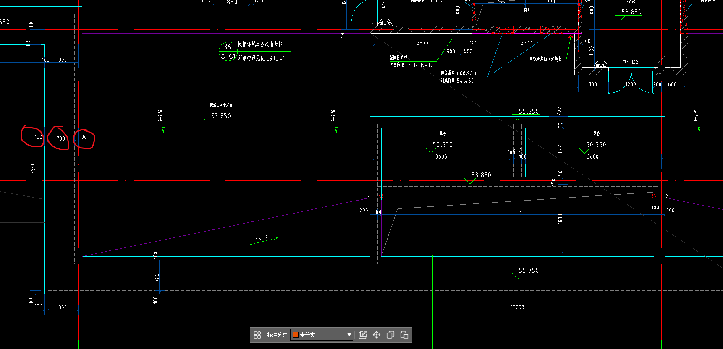This screenshot has height=349, width=723.
Task: Select the 500 dimension beside 400
Action: [451, 52]
